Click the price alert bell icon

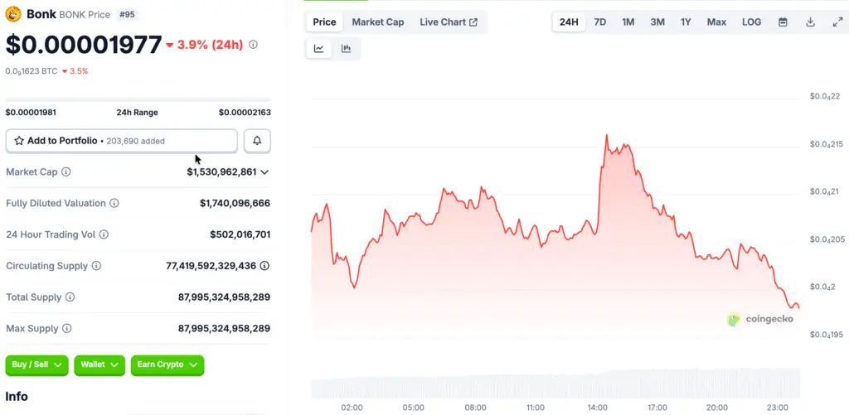click(257, 141)
